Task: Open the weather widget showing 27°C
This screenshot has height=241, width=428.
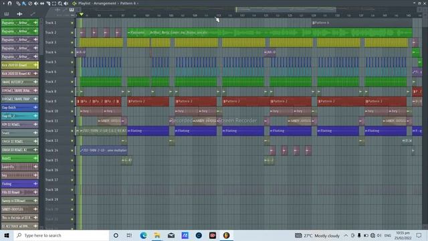Action: click(318, 236)
